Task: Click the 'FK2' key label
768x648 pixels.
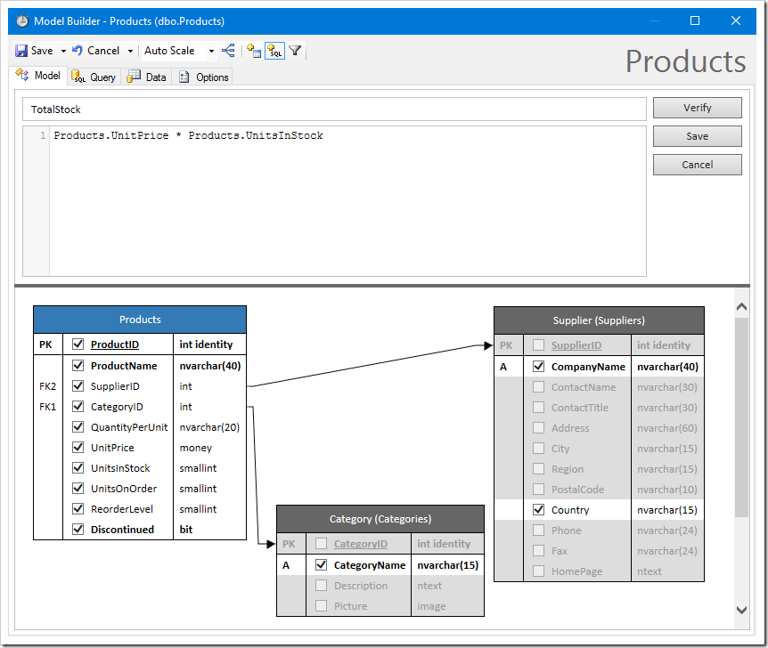Action: [47, 386]
